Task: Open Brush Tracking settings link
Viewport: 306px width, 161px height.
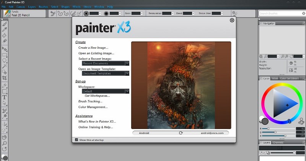Action: click(x=90, y=101)
